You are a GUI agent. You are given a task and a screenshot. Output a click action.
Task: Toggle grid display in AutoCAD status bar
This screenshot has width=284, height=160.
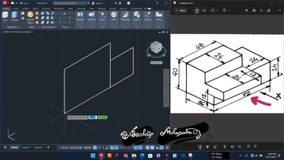(95, 148)
